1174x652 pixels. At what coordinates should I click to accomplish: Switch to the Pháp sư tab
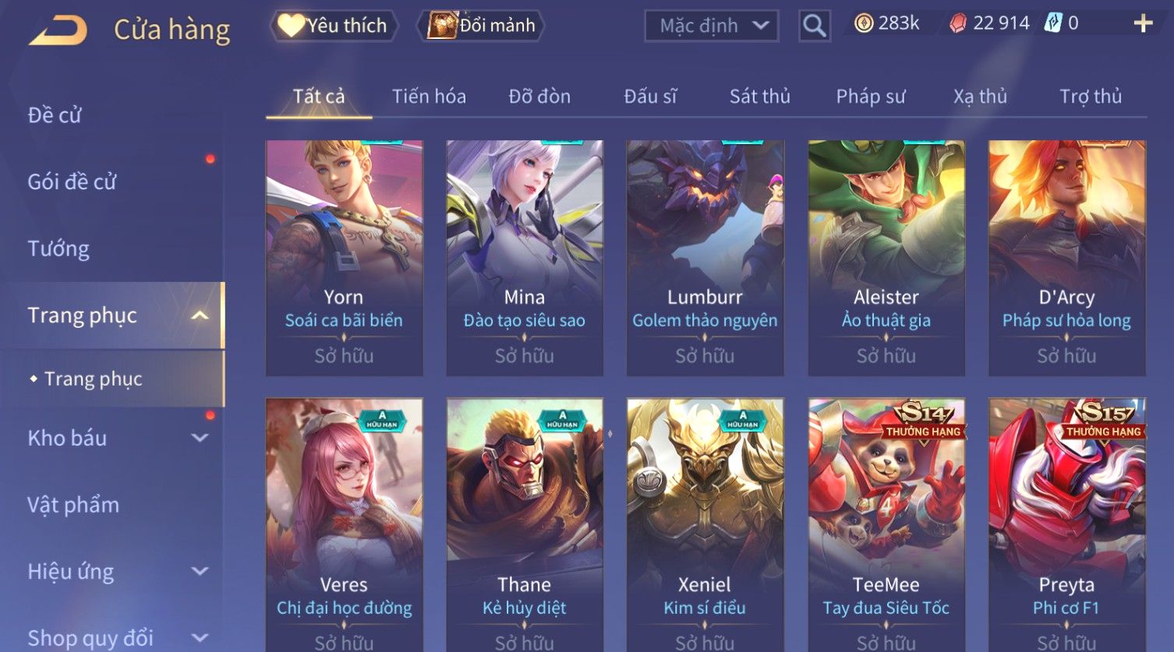[x=870, y=97]
